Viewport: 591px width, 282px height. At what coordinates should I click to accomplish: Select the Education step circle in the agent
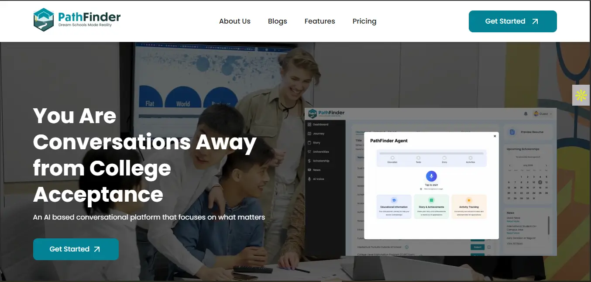[x=392, y=158]
